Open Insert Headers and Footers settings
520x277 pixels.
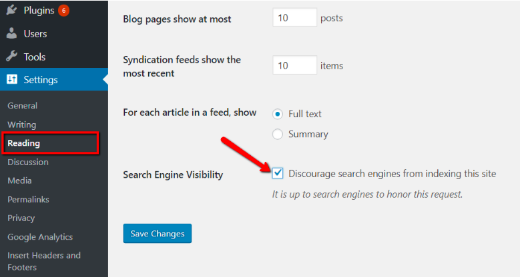(44, 261)
